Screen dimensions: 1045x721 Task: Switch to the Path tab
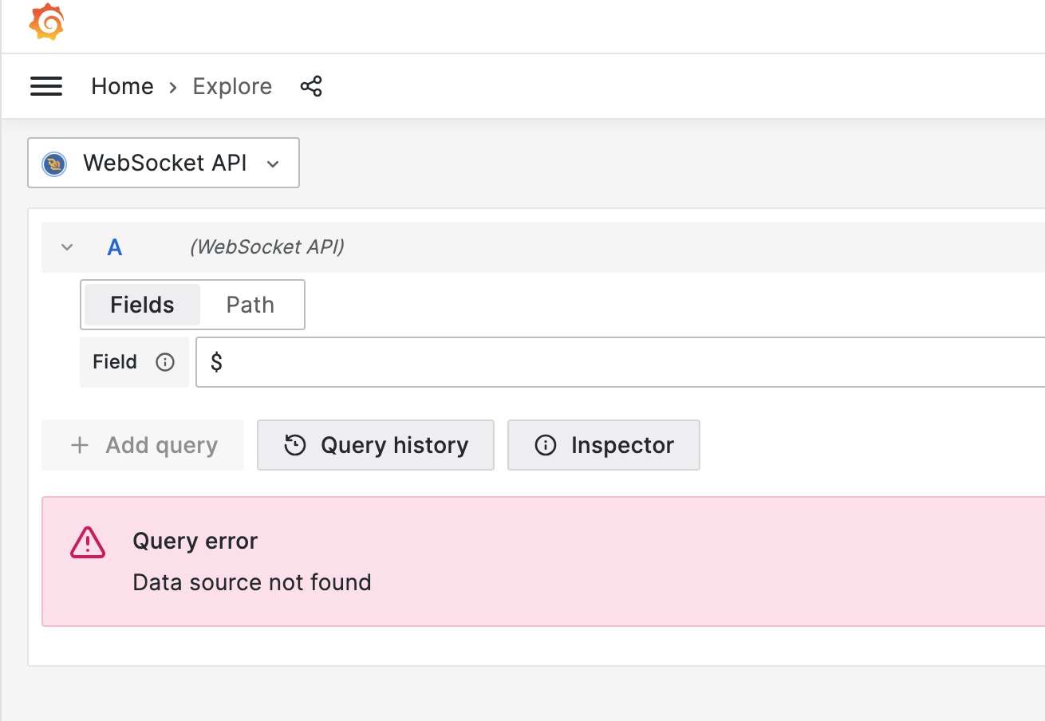[250, 305]
